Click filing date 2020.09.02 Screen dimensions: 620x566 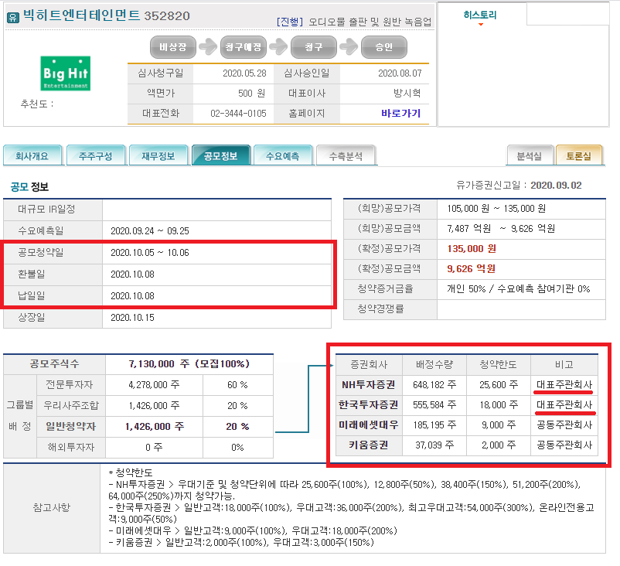556,185
